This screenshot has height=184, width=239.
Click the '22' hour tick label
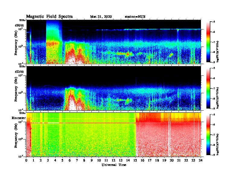click(x=186, y=161)
